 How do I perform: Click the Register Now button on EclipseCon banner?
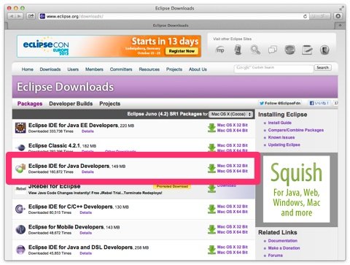pos(182,51)
